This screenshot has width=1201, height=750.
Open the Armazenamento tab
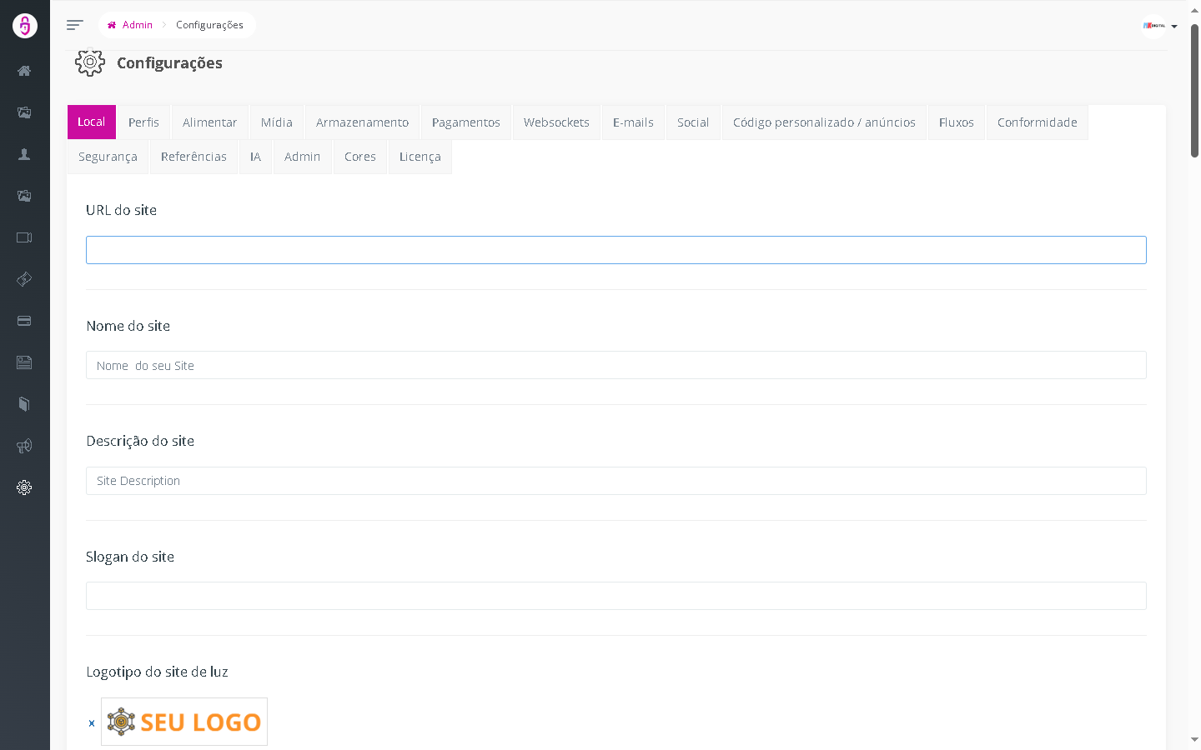[x=362, y=122]
